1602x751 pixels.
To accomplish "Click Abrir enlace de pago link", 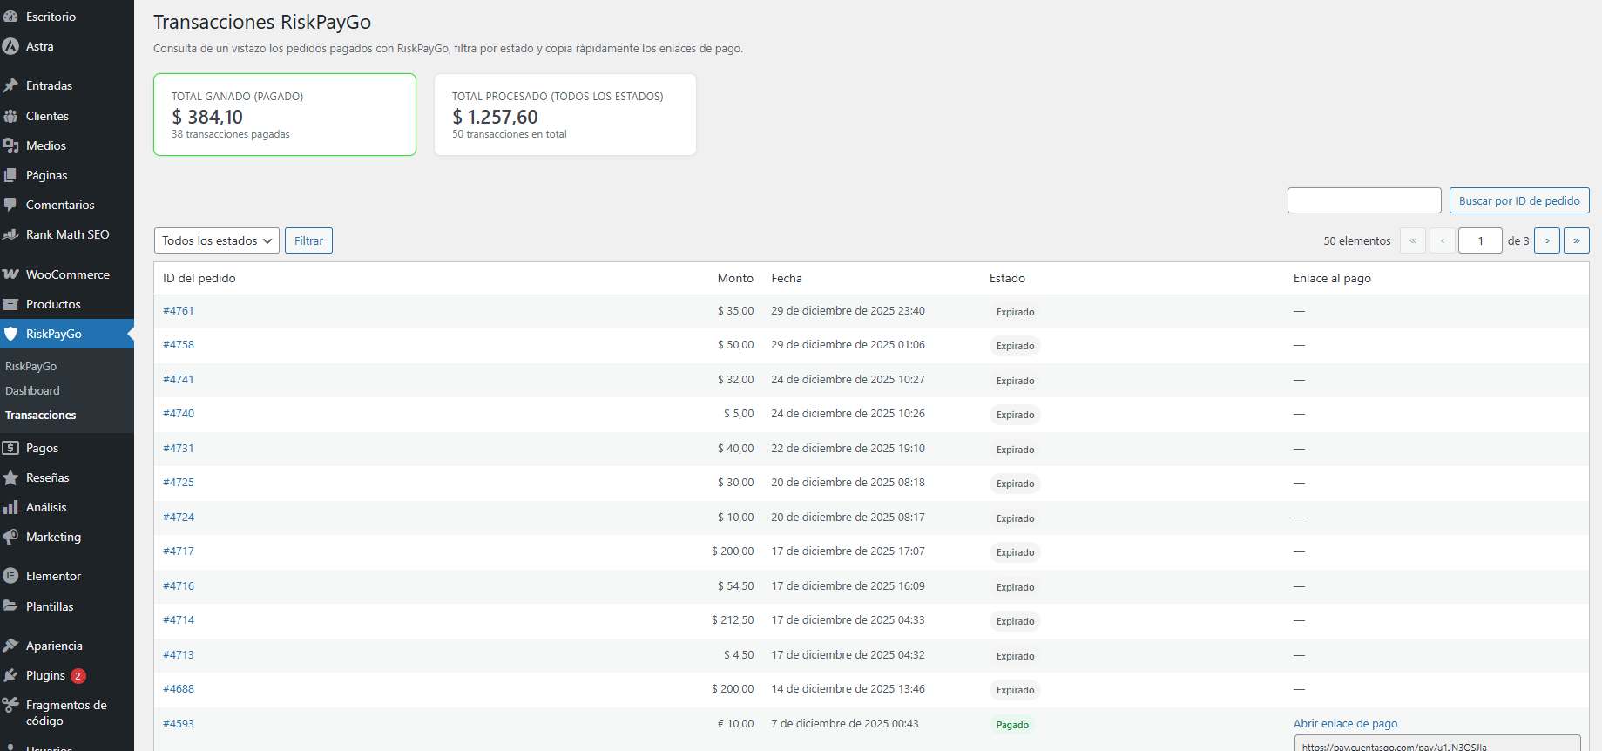I will pyautogui.click(x=1345, y=723).
